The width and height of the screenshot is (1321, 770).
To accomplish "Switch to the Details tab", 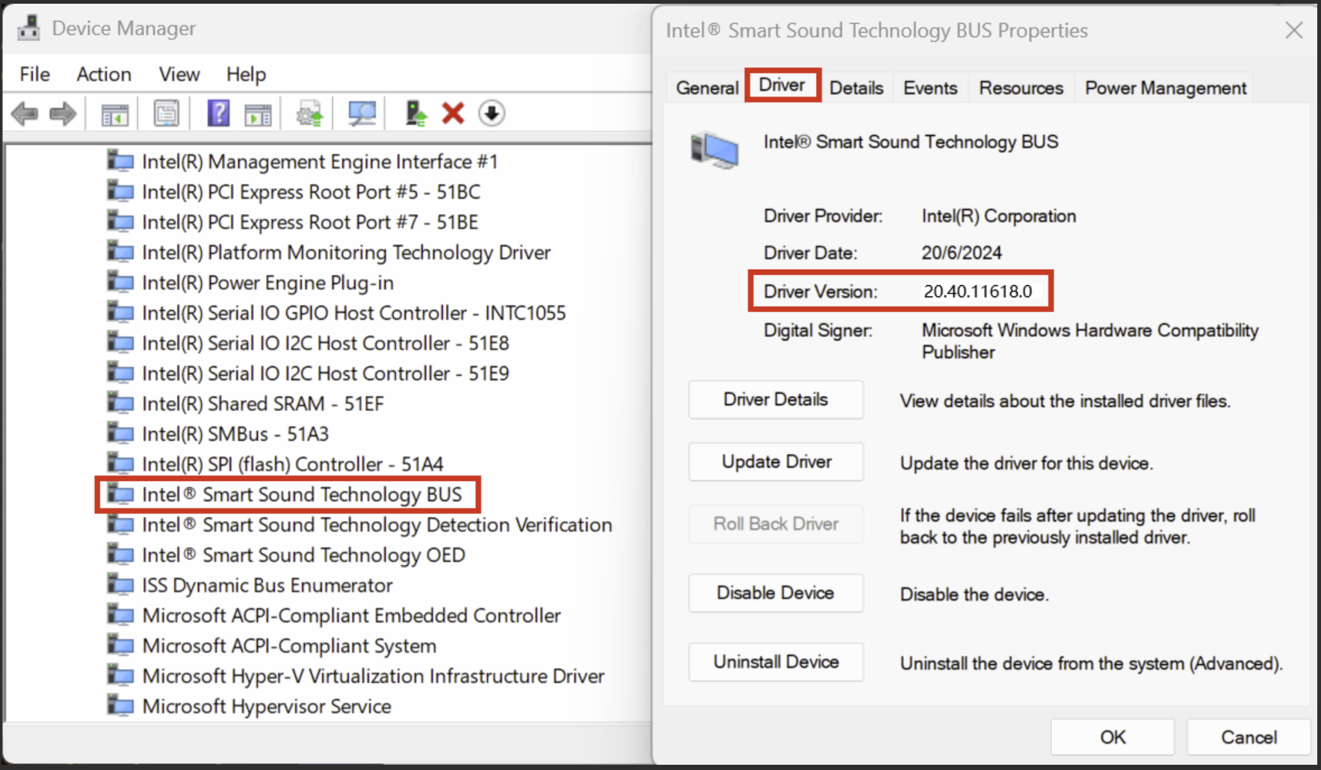I will tap(856, 87).
